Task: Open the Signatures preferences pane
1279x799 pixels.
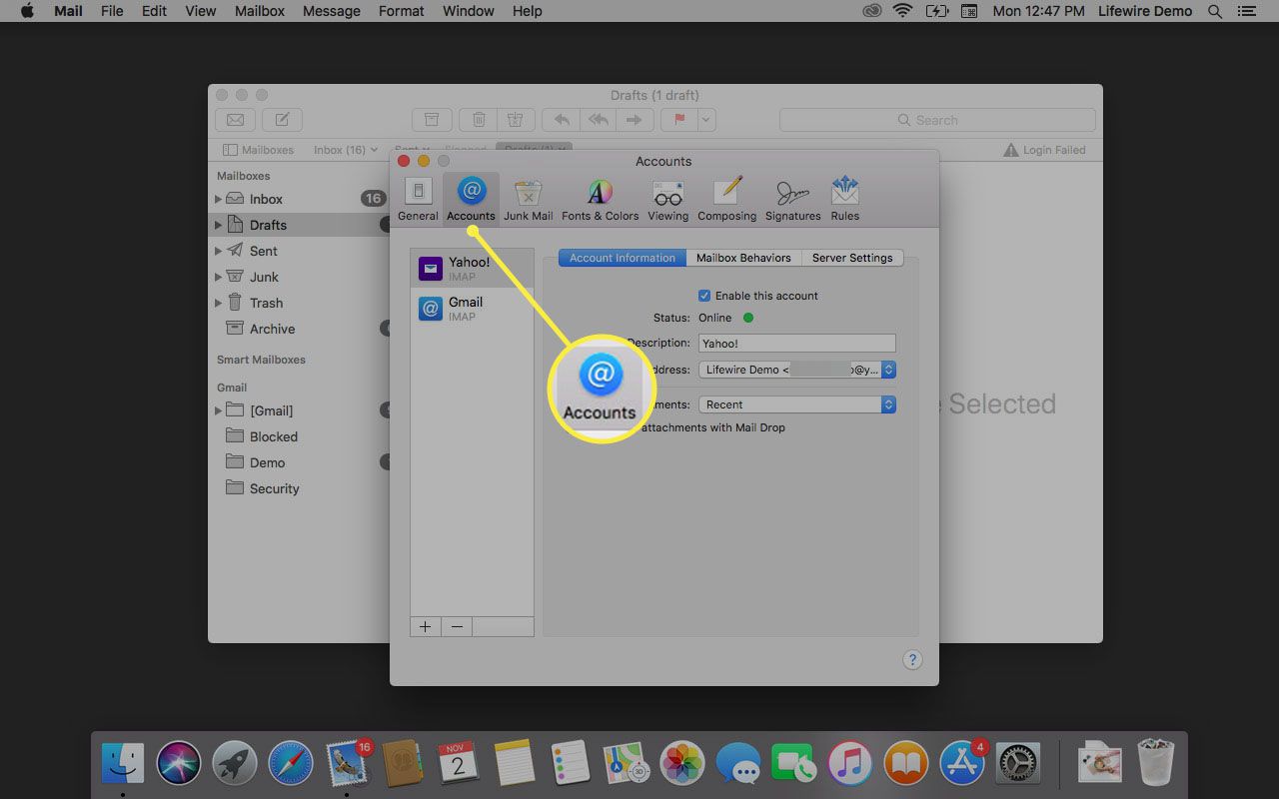Action: point(792,200)
